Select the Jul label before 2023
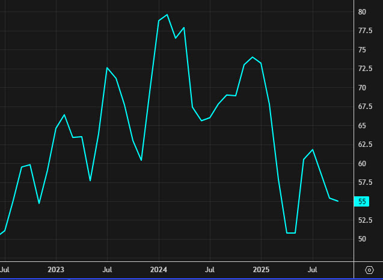 (x=5, y=269)
